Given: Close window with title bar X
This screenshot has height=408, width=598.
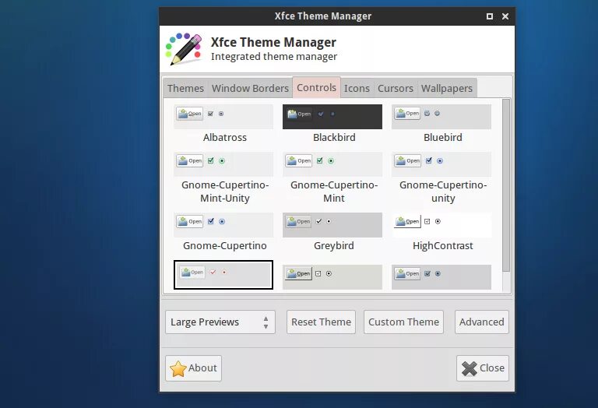Looking at the screenshot, I should pos(505,16).
